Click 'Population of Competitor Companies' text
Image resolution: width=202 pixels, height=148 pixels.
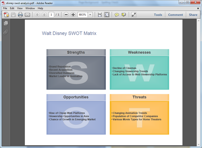point(135,116)
